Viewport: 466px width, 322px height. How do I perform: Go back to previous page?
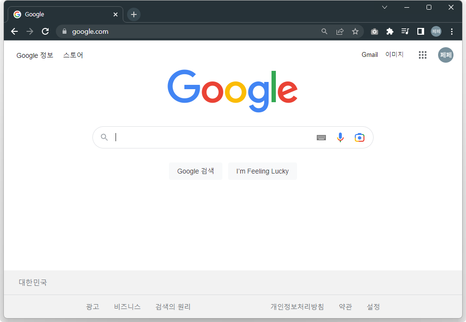pos(14,31)
